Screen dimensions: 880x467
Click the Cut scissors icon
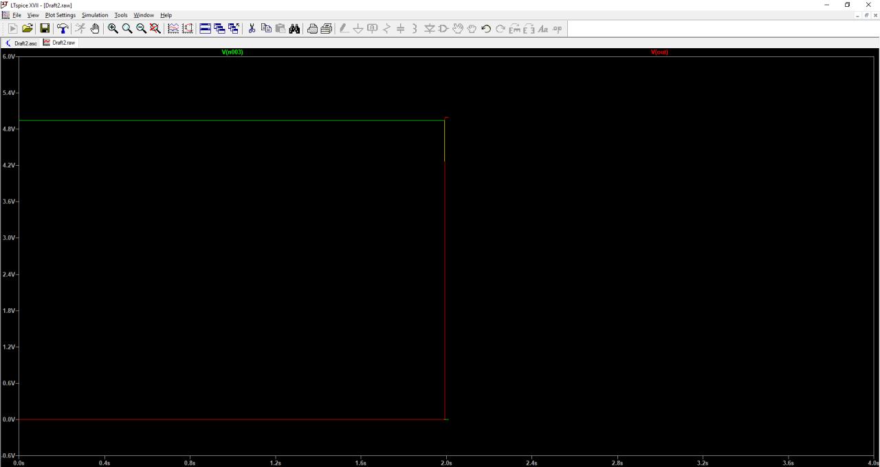click(x=252, y=28)
